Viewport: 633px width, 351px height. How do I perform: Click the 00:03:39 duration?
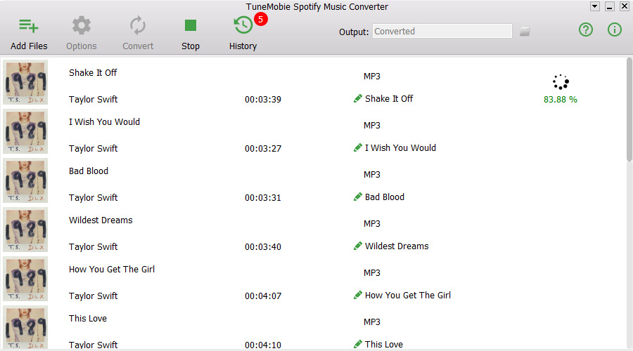[x=263, y=99]
